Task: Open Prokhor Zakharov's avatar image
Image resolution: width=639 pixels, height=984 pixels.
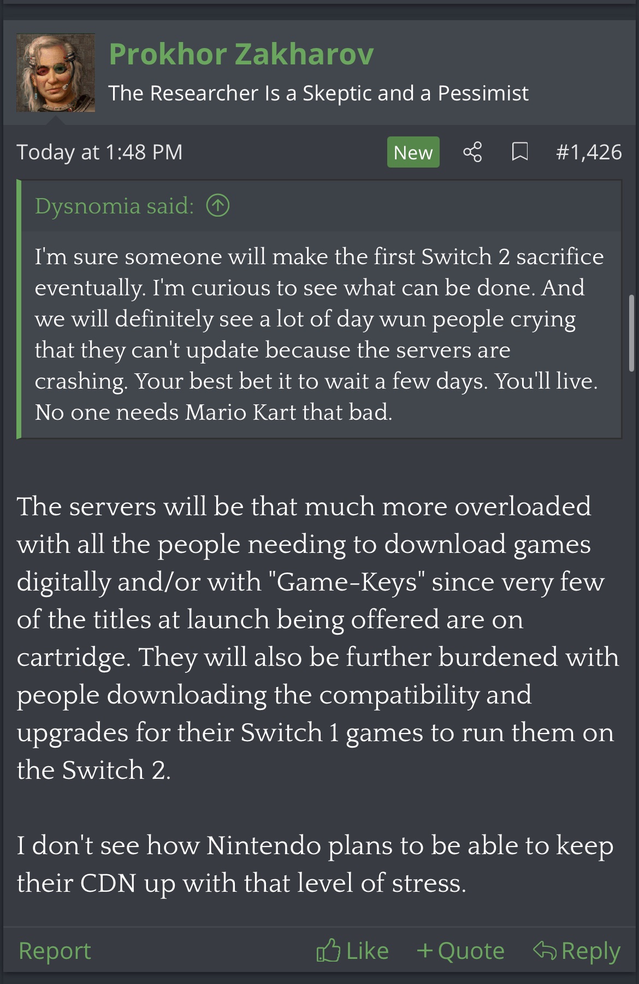Action: tap(56, 73)
